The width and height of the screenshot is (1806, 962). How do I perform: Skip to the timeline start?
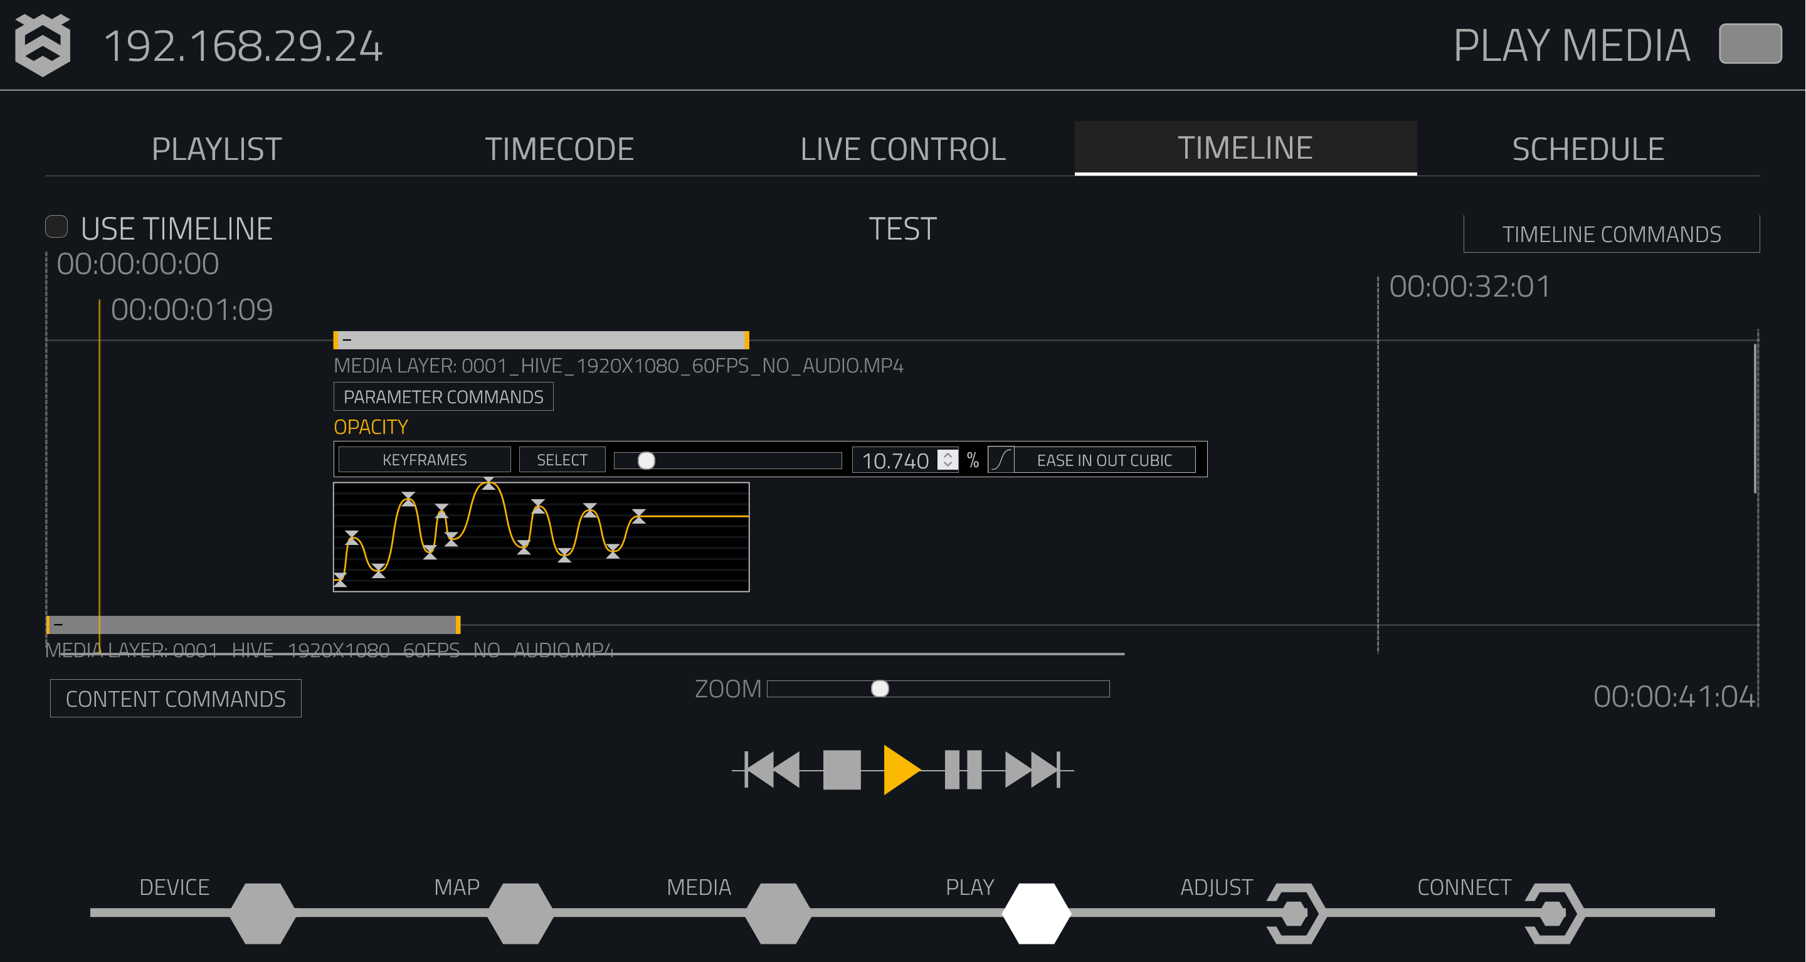[x=771, y=769]
